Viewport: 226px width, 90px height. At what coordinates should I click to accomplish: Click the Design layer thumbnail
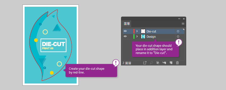[143, 36]
